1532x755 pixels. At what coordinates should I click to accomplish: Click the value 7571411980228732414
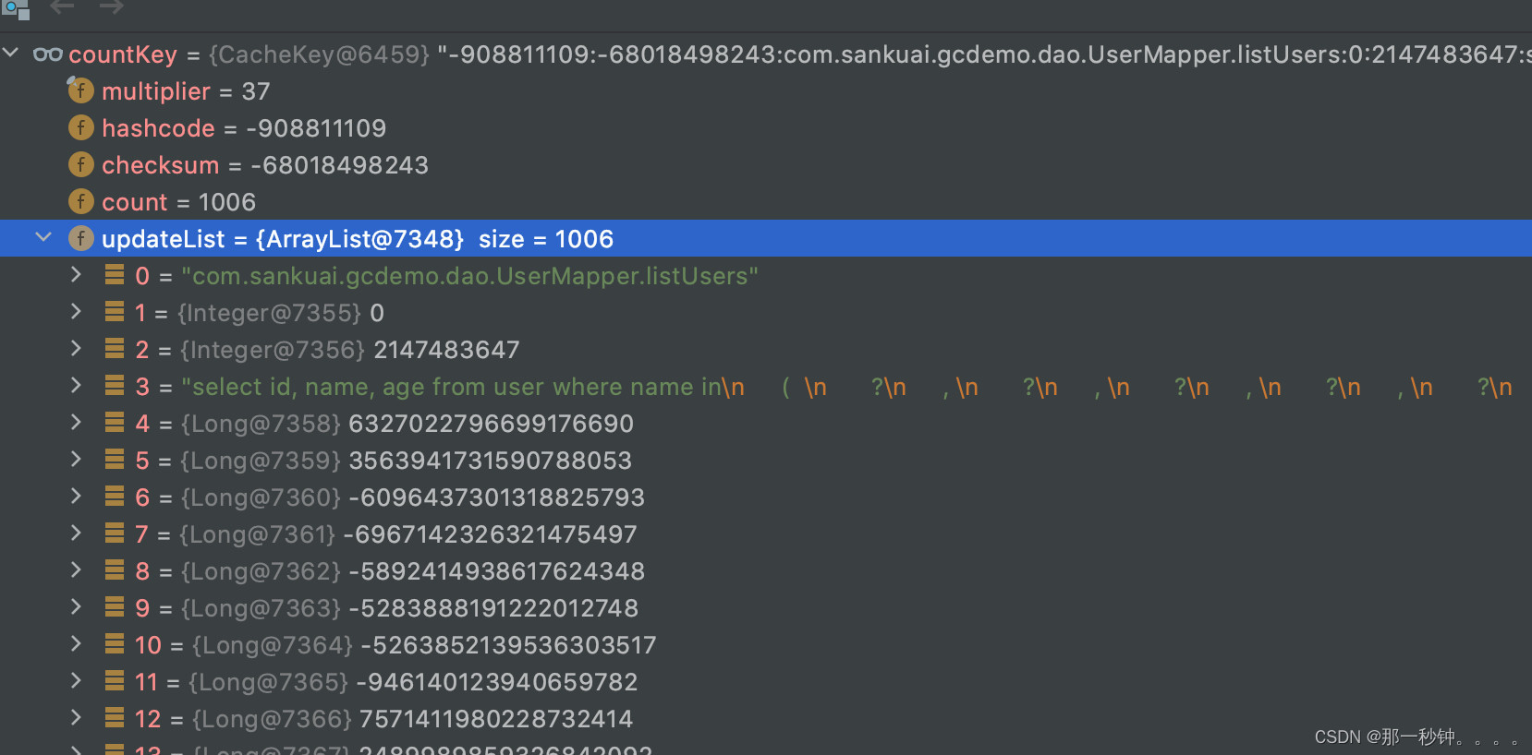coord(496,719)
